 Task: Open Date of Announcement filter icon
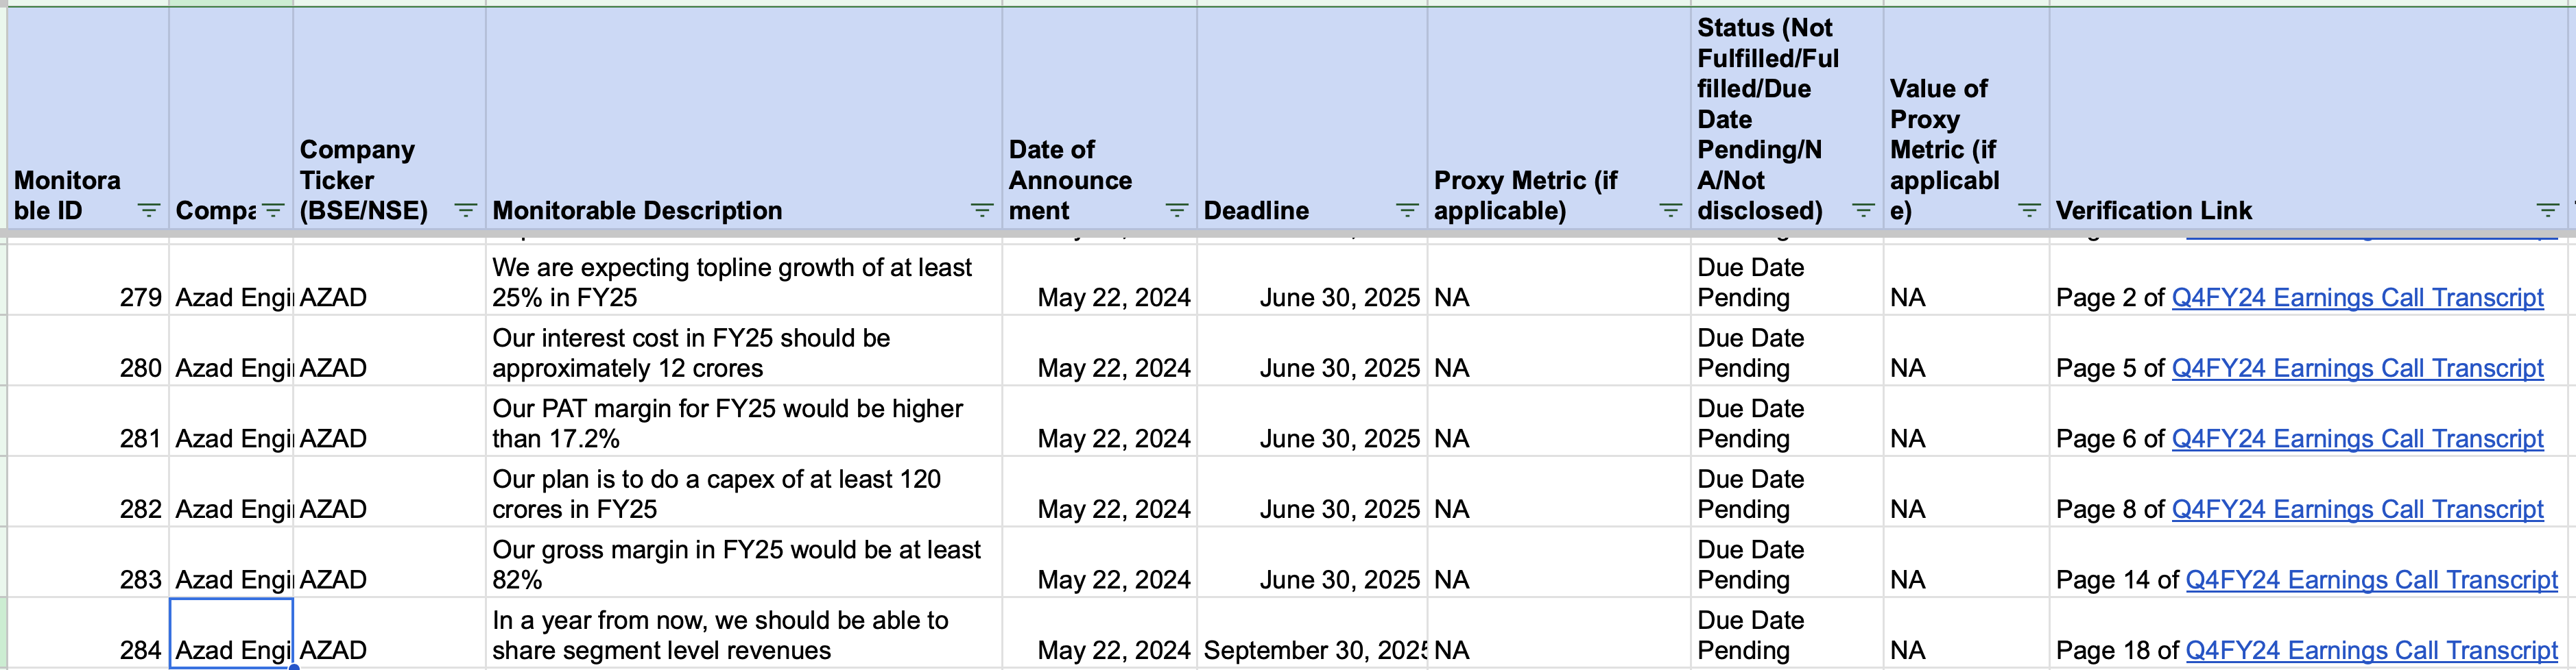point(1176,211)
